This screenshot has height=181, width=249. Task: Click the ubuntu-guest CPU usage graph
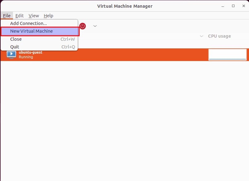(x=227, y=55)
